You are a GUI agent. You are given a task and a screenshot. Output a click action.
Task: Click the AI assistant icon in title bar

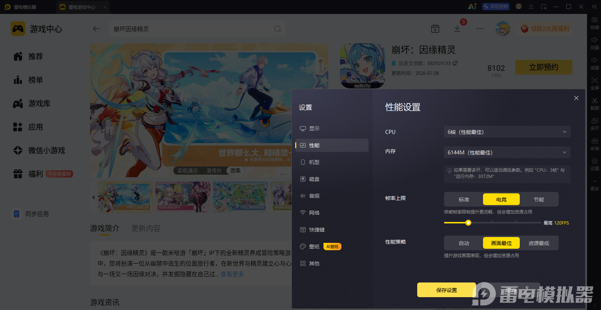[472, 7]
